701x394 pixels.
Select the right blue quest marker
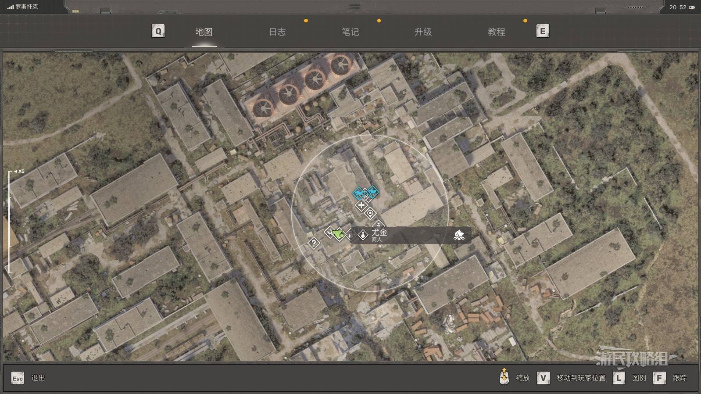[372, 191]
